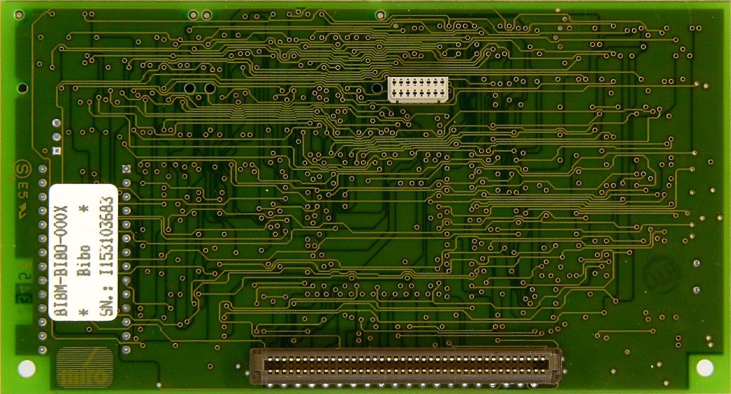Click the miro logo on the board

point(85,367)
